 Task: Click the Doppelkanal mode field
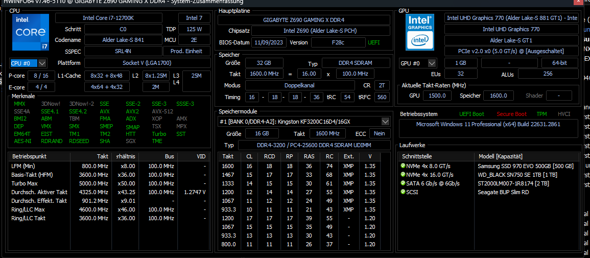pyautogui.click(x=300, y=85)
